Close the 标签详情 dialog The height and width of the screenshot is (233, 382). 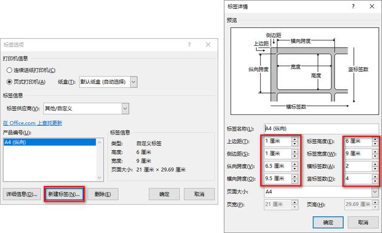click(x=372, y=7)
